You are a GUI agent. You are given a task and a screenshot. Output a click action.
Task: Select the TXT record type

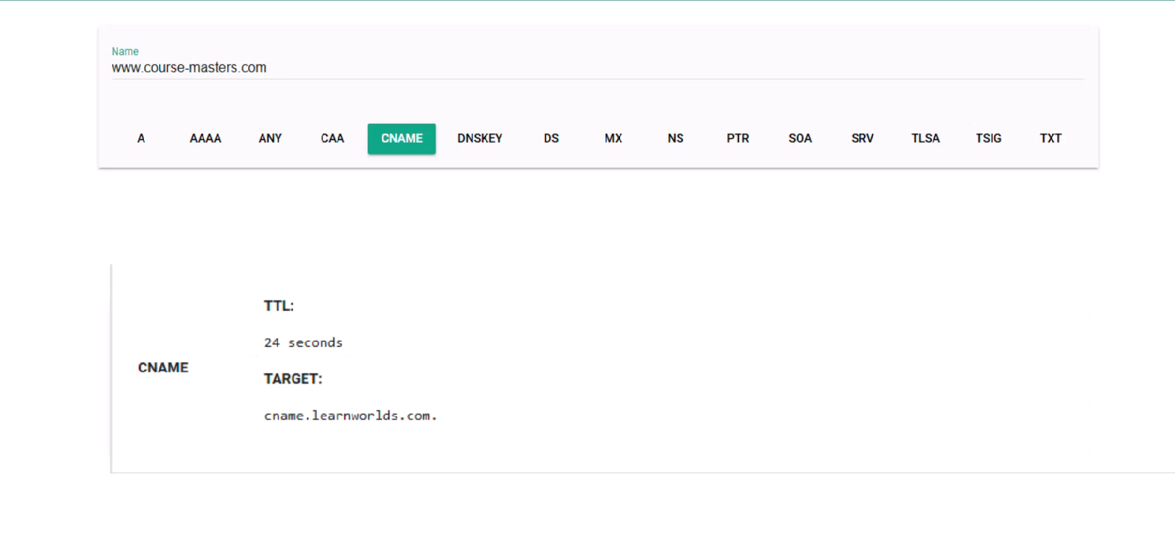(x=1051, y=138)
